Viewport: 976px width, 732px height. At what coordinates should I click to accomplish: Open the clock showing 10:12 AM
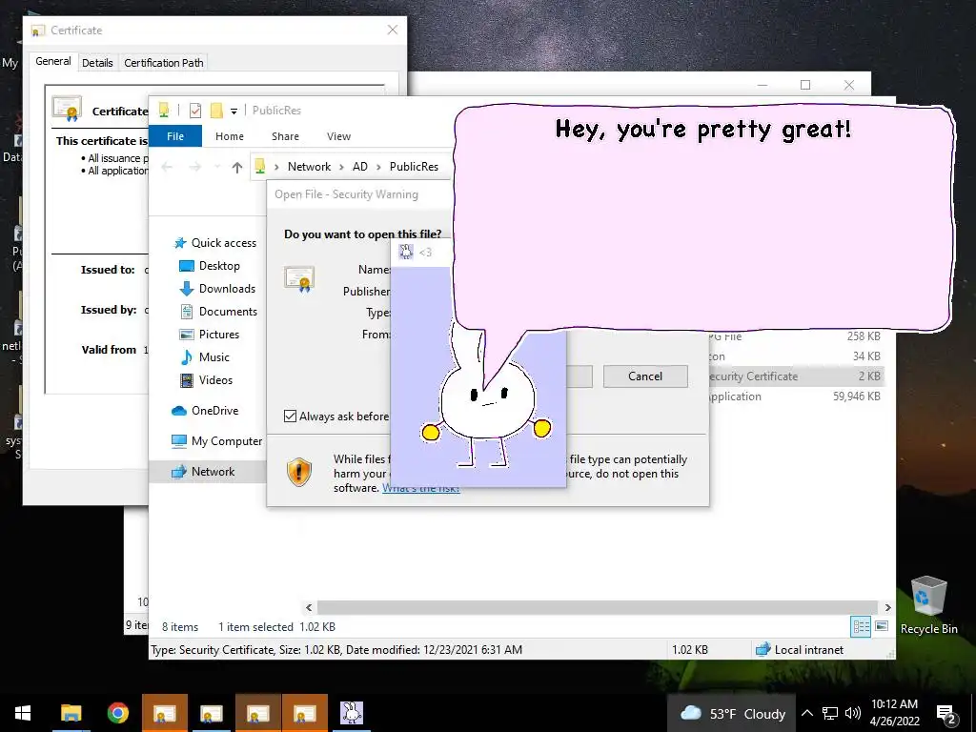pyautogui.click(x=894, y=713)
